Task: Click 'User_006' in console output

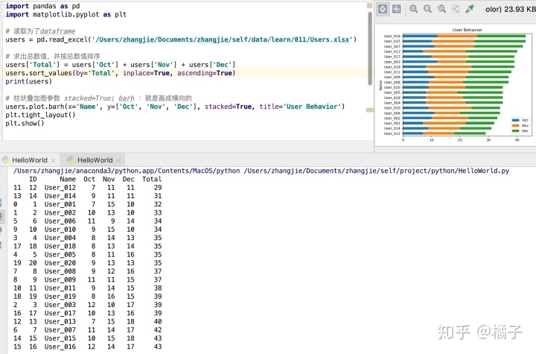Action: tap(60, 221)
